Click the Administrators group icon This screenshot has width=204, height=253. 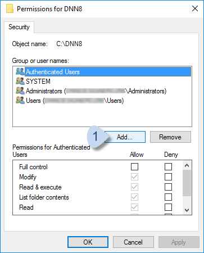[20, 91]
